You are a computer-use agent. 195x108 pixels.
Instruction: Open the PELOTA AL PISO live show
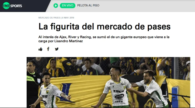(88, 6)
